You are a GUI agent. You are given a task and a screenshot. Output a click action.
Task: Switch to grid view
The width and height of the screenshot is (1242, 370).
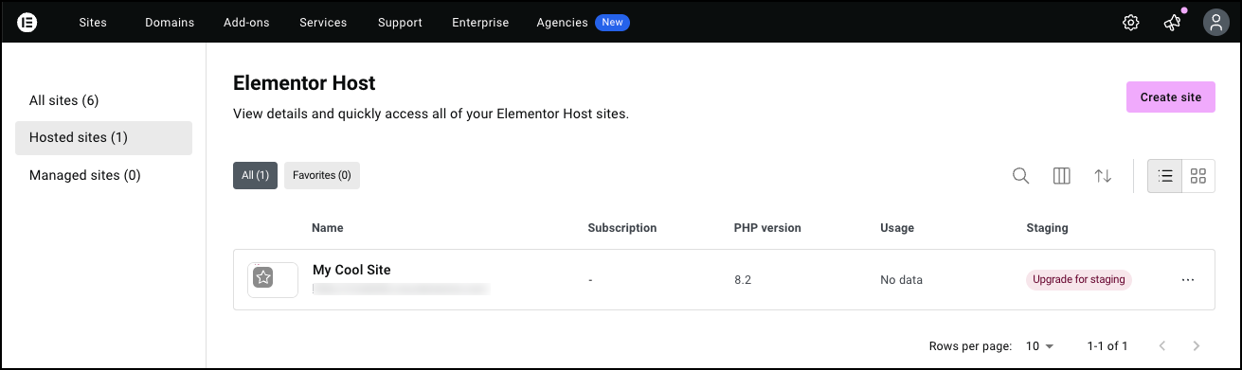click(1198, 176)
